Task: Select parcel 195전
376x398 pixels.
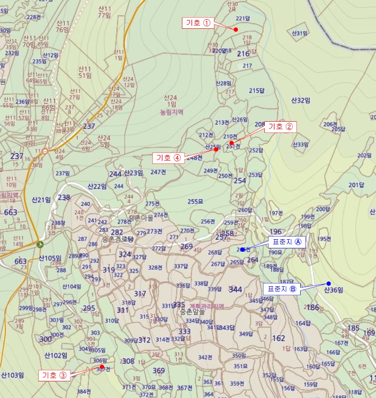Action: point(324,239)
